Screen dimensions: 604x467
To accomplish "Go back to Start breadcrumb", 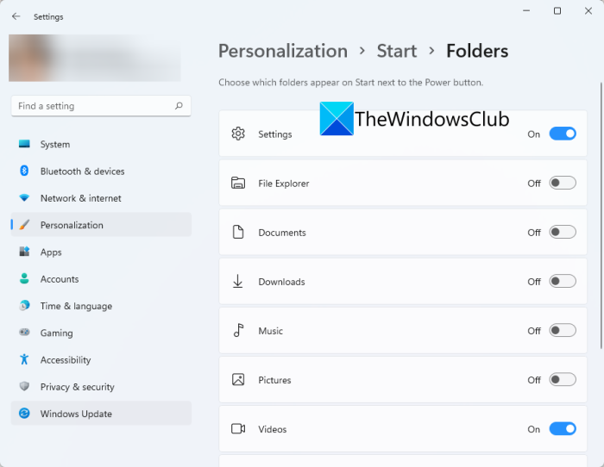I will (x=397, y=51).
